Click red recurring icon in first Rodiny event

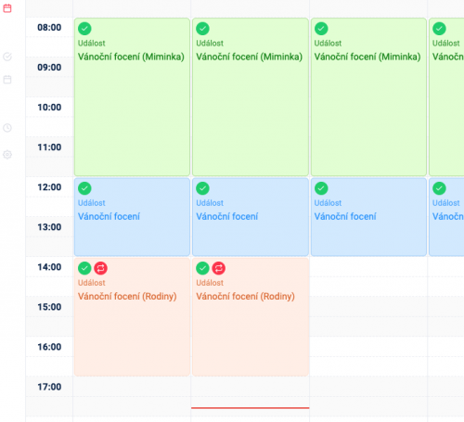[x=100, y=268]
